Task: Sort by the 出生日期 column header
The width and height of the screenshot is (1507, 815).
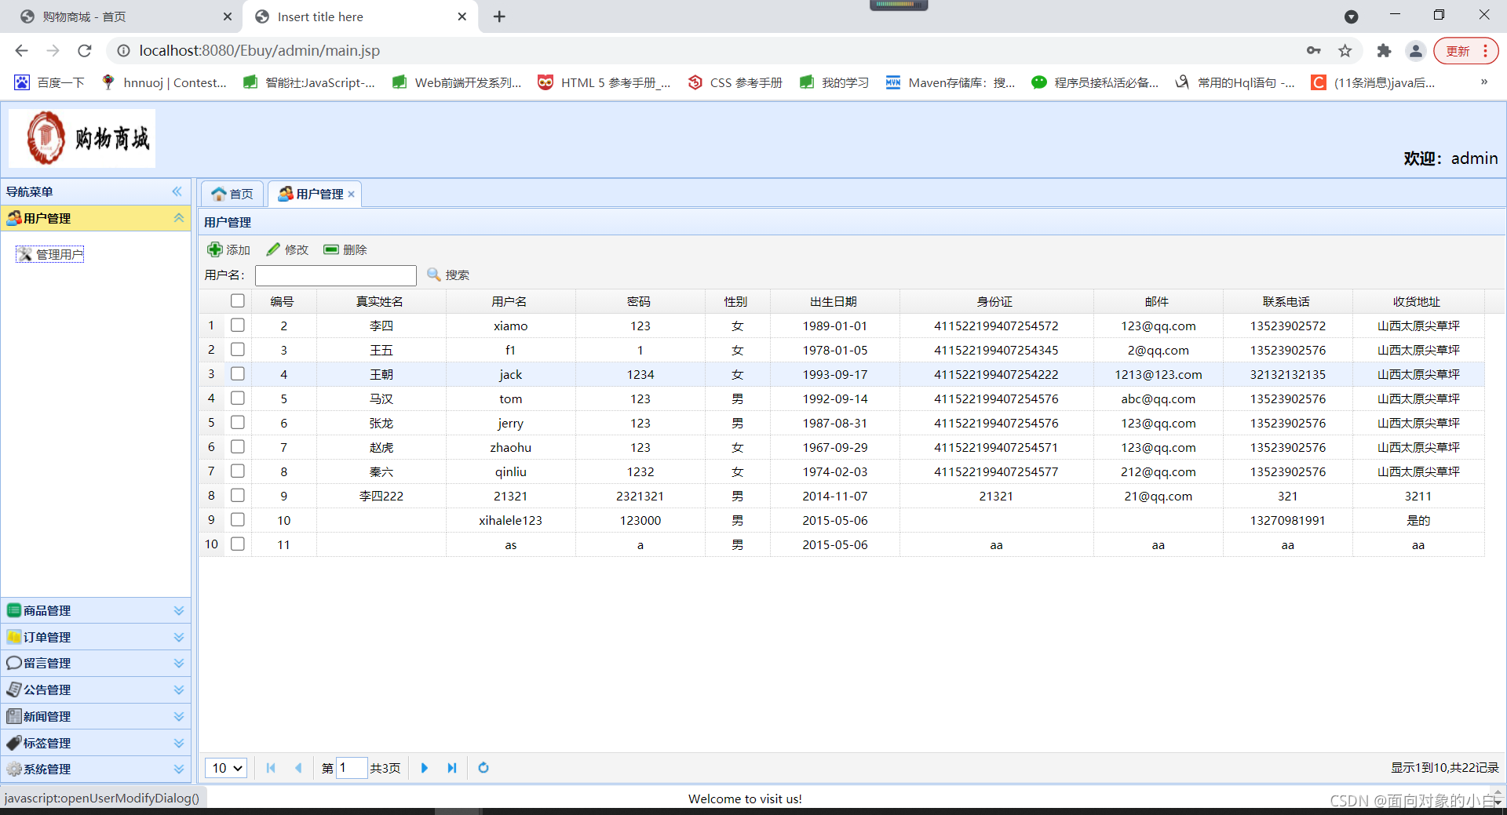Action: (x=834, y=301)
